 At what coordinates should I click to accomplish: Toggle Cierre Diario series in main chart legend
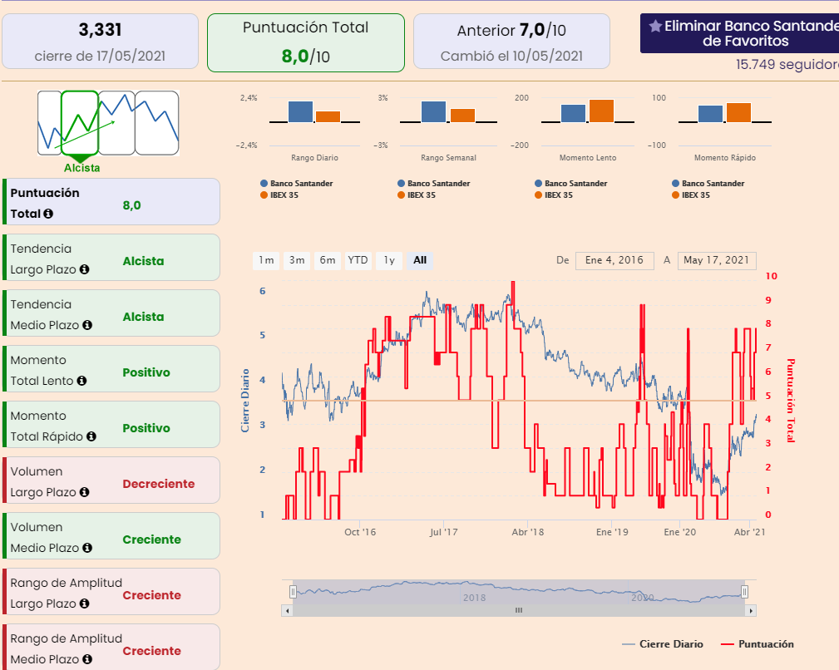(x=663, y=644)
